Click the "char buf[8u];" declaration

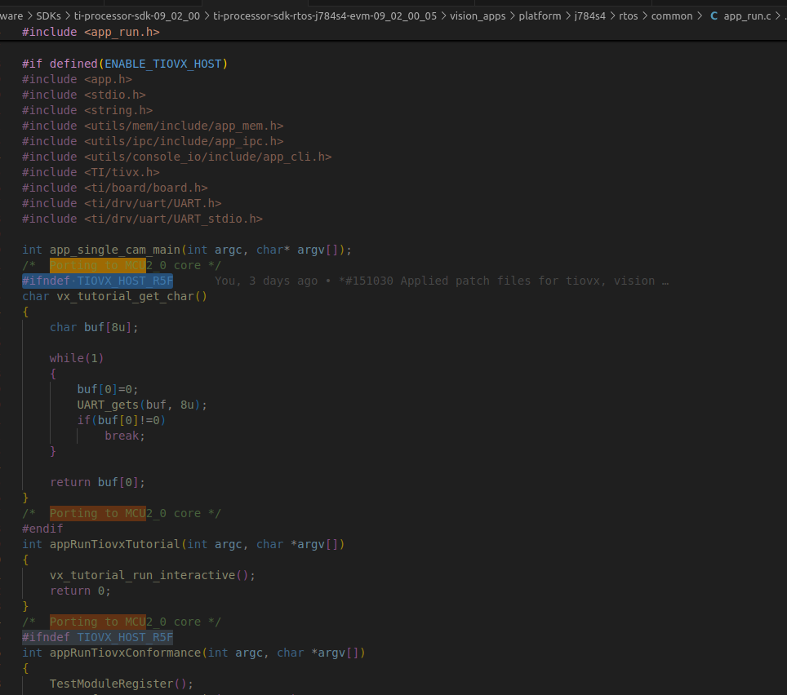[94, 328]
